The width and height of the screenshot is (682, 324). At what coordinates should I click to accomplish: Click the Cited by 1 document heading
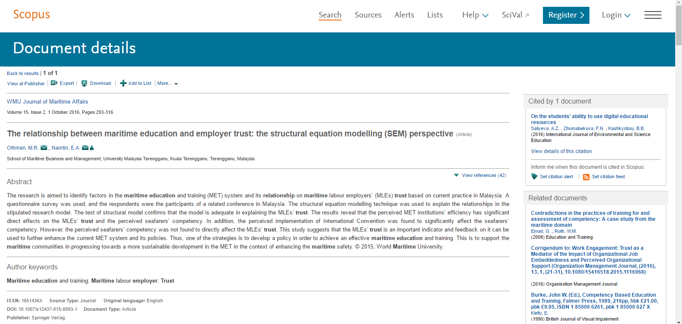point(560,101)
